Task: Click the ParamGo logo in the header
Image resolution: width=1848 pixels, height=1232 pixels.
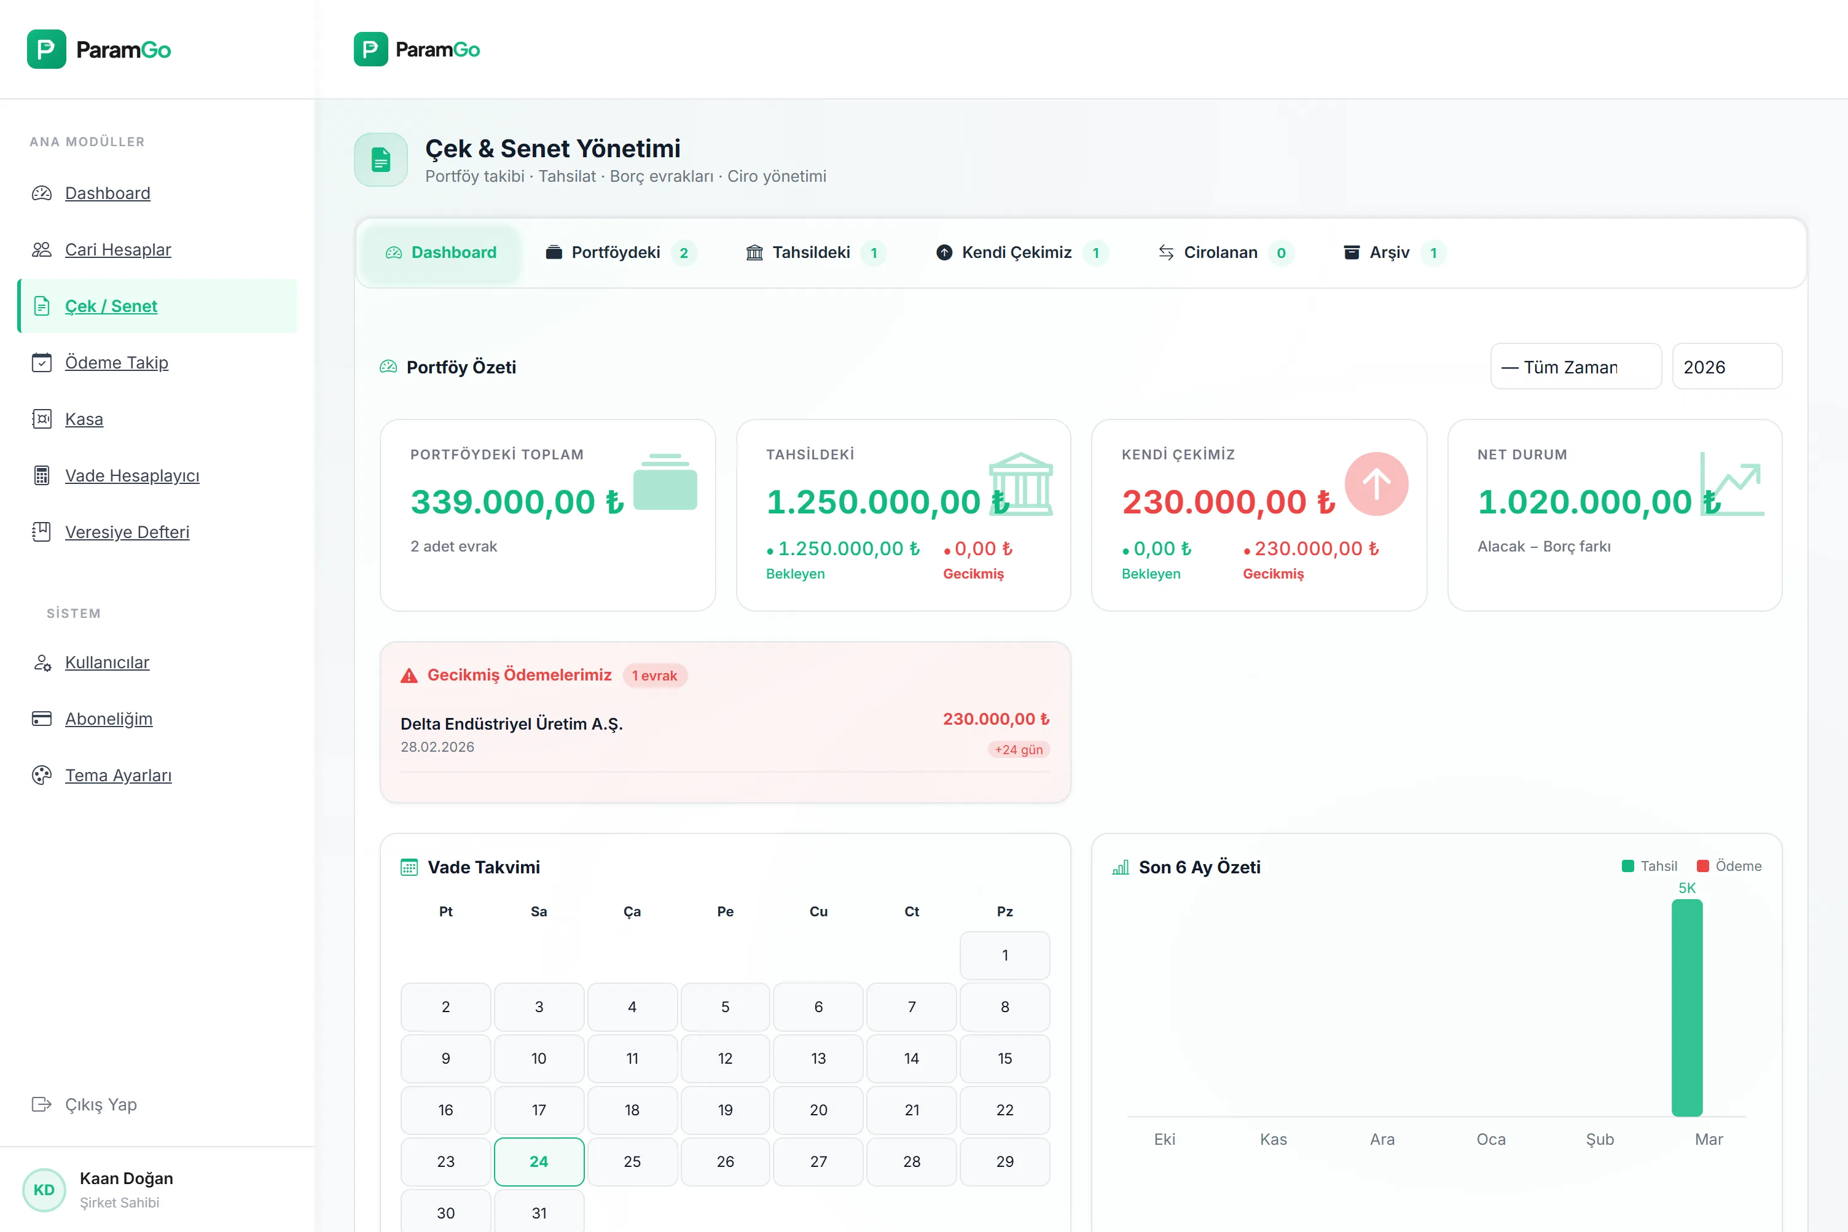Action: point(417,49)
